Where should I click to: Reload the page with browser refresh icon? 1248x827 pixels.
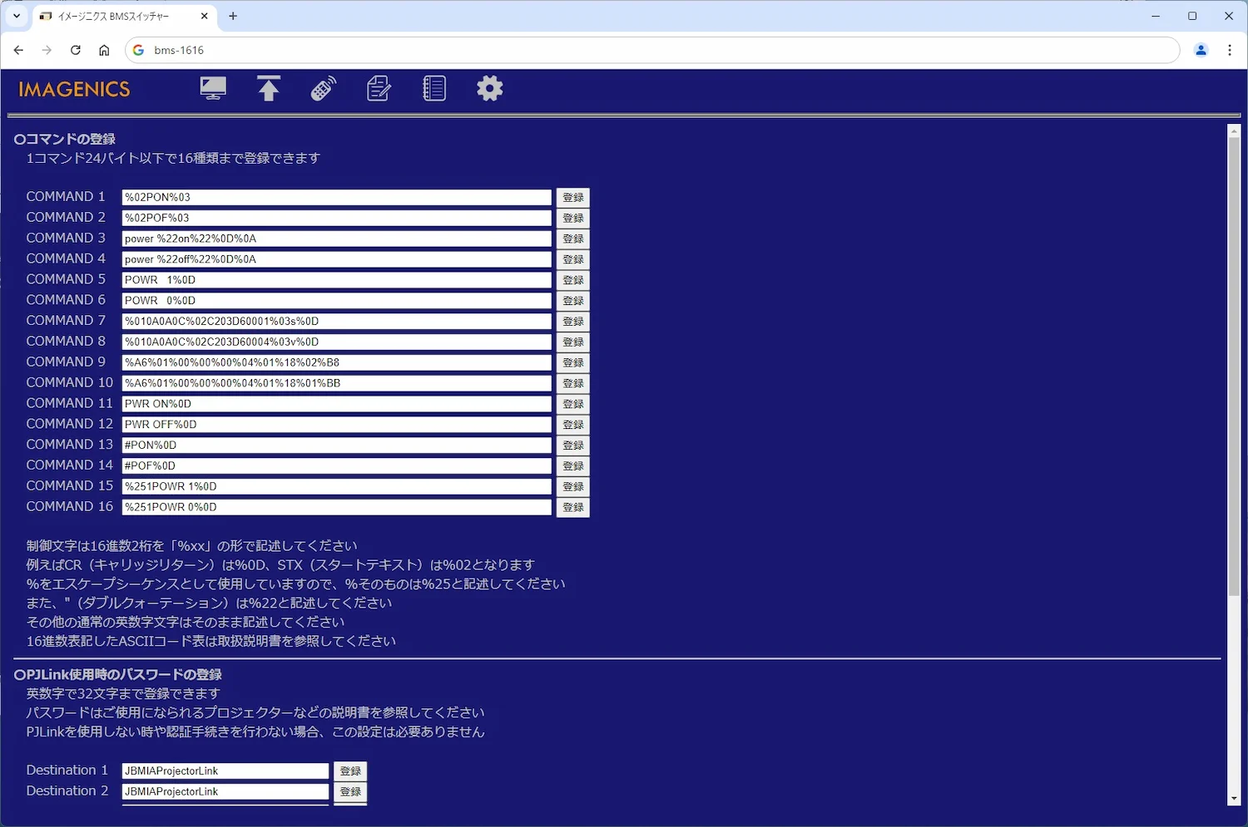(x=76, y=50)
